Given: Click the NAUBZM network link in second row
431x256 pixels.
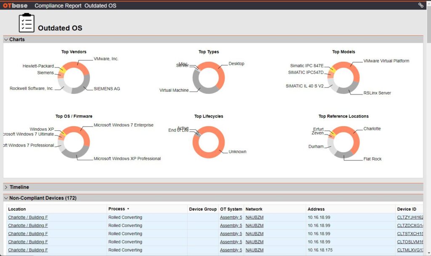Looking at the screenshot, I should [x=254, y=226].
